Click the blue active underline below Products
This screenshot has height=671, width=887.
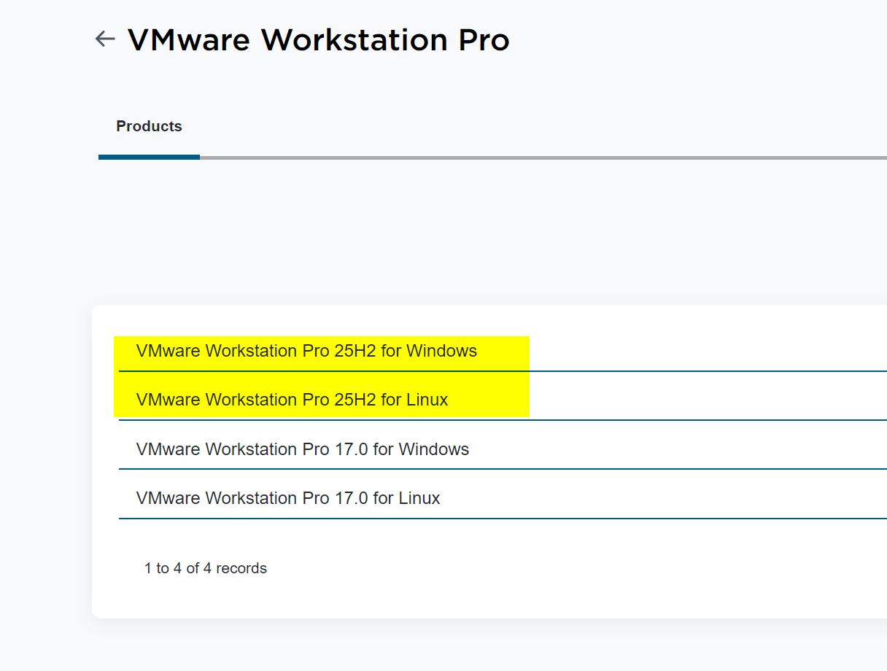149,157
